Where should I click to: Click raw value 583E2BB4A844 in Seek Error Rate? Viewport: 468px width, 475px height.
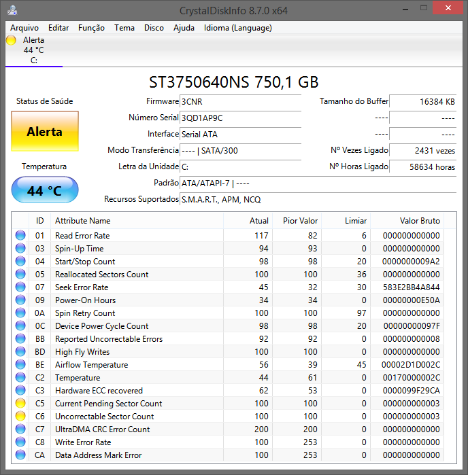pos(411,287)
